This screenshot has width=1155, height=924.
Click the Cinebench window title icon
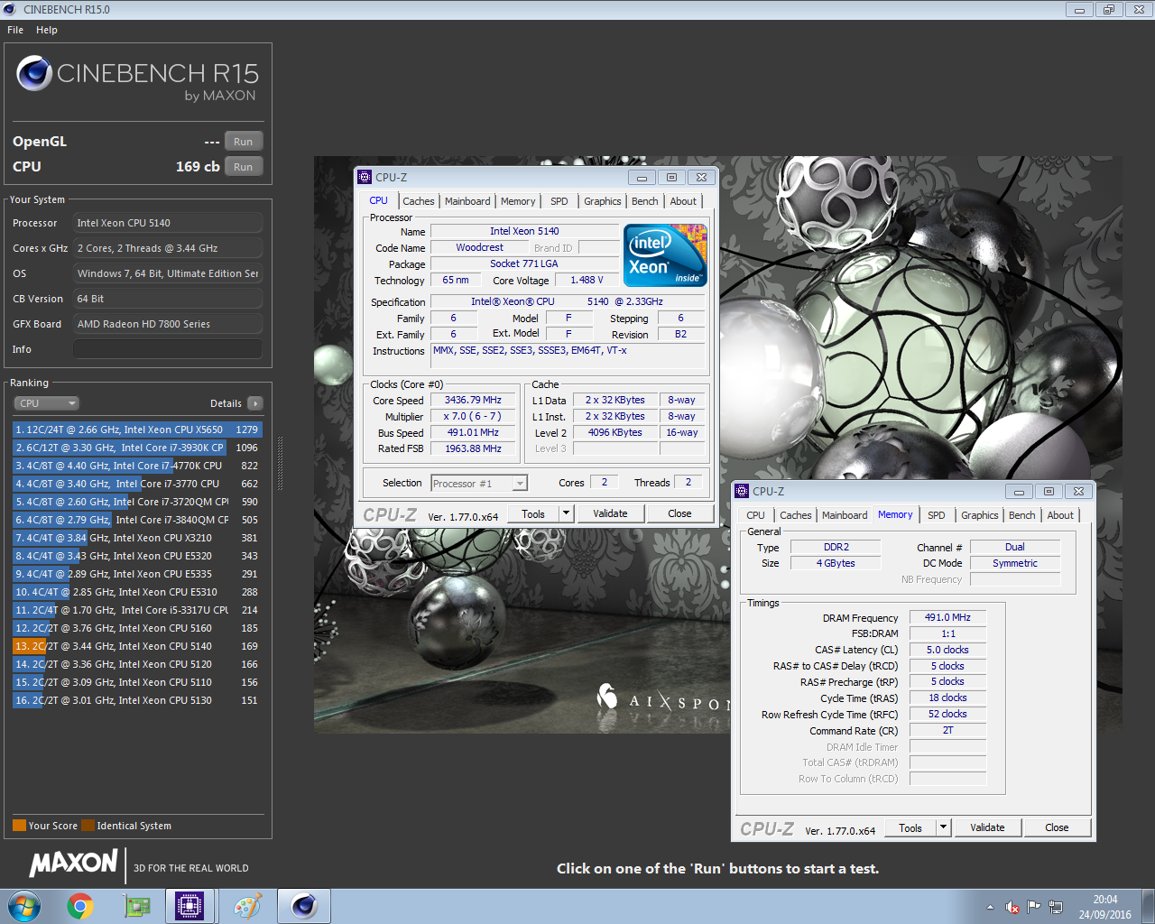[9, 9]
